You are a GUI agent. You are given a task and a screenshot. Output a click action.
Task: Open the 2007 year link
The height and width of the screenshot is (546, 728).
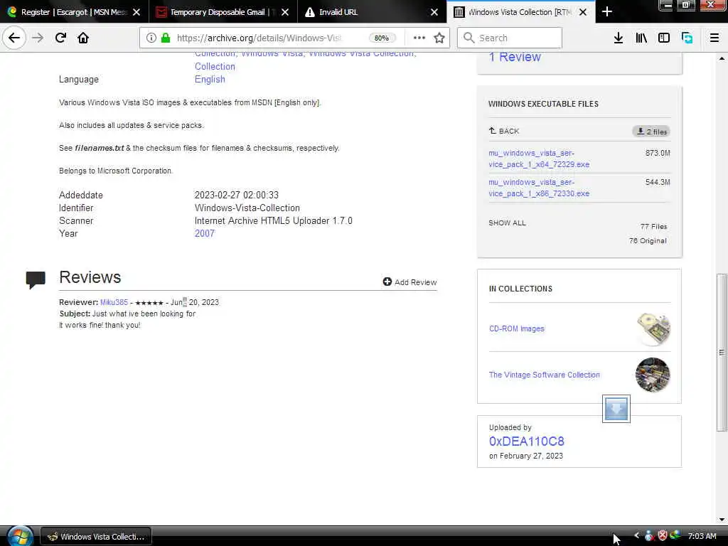[204, 233]
